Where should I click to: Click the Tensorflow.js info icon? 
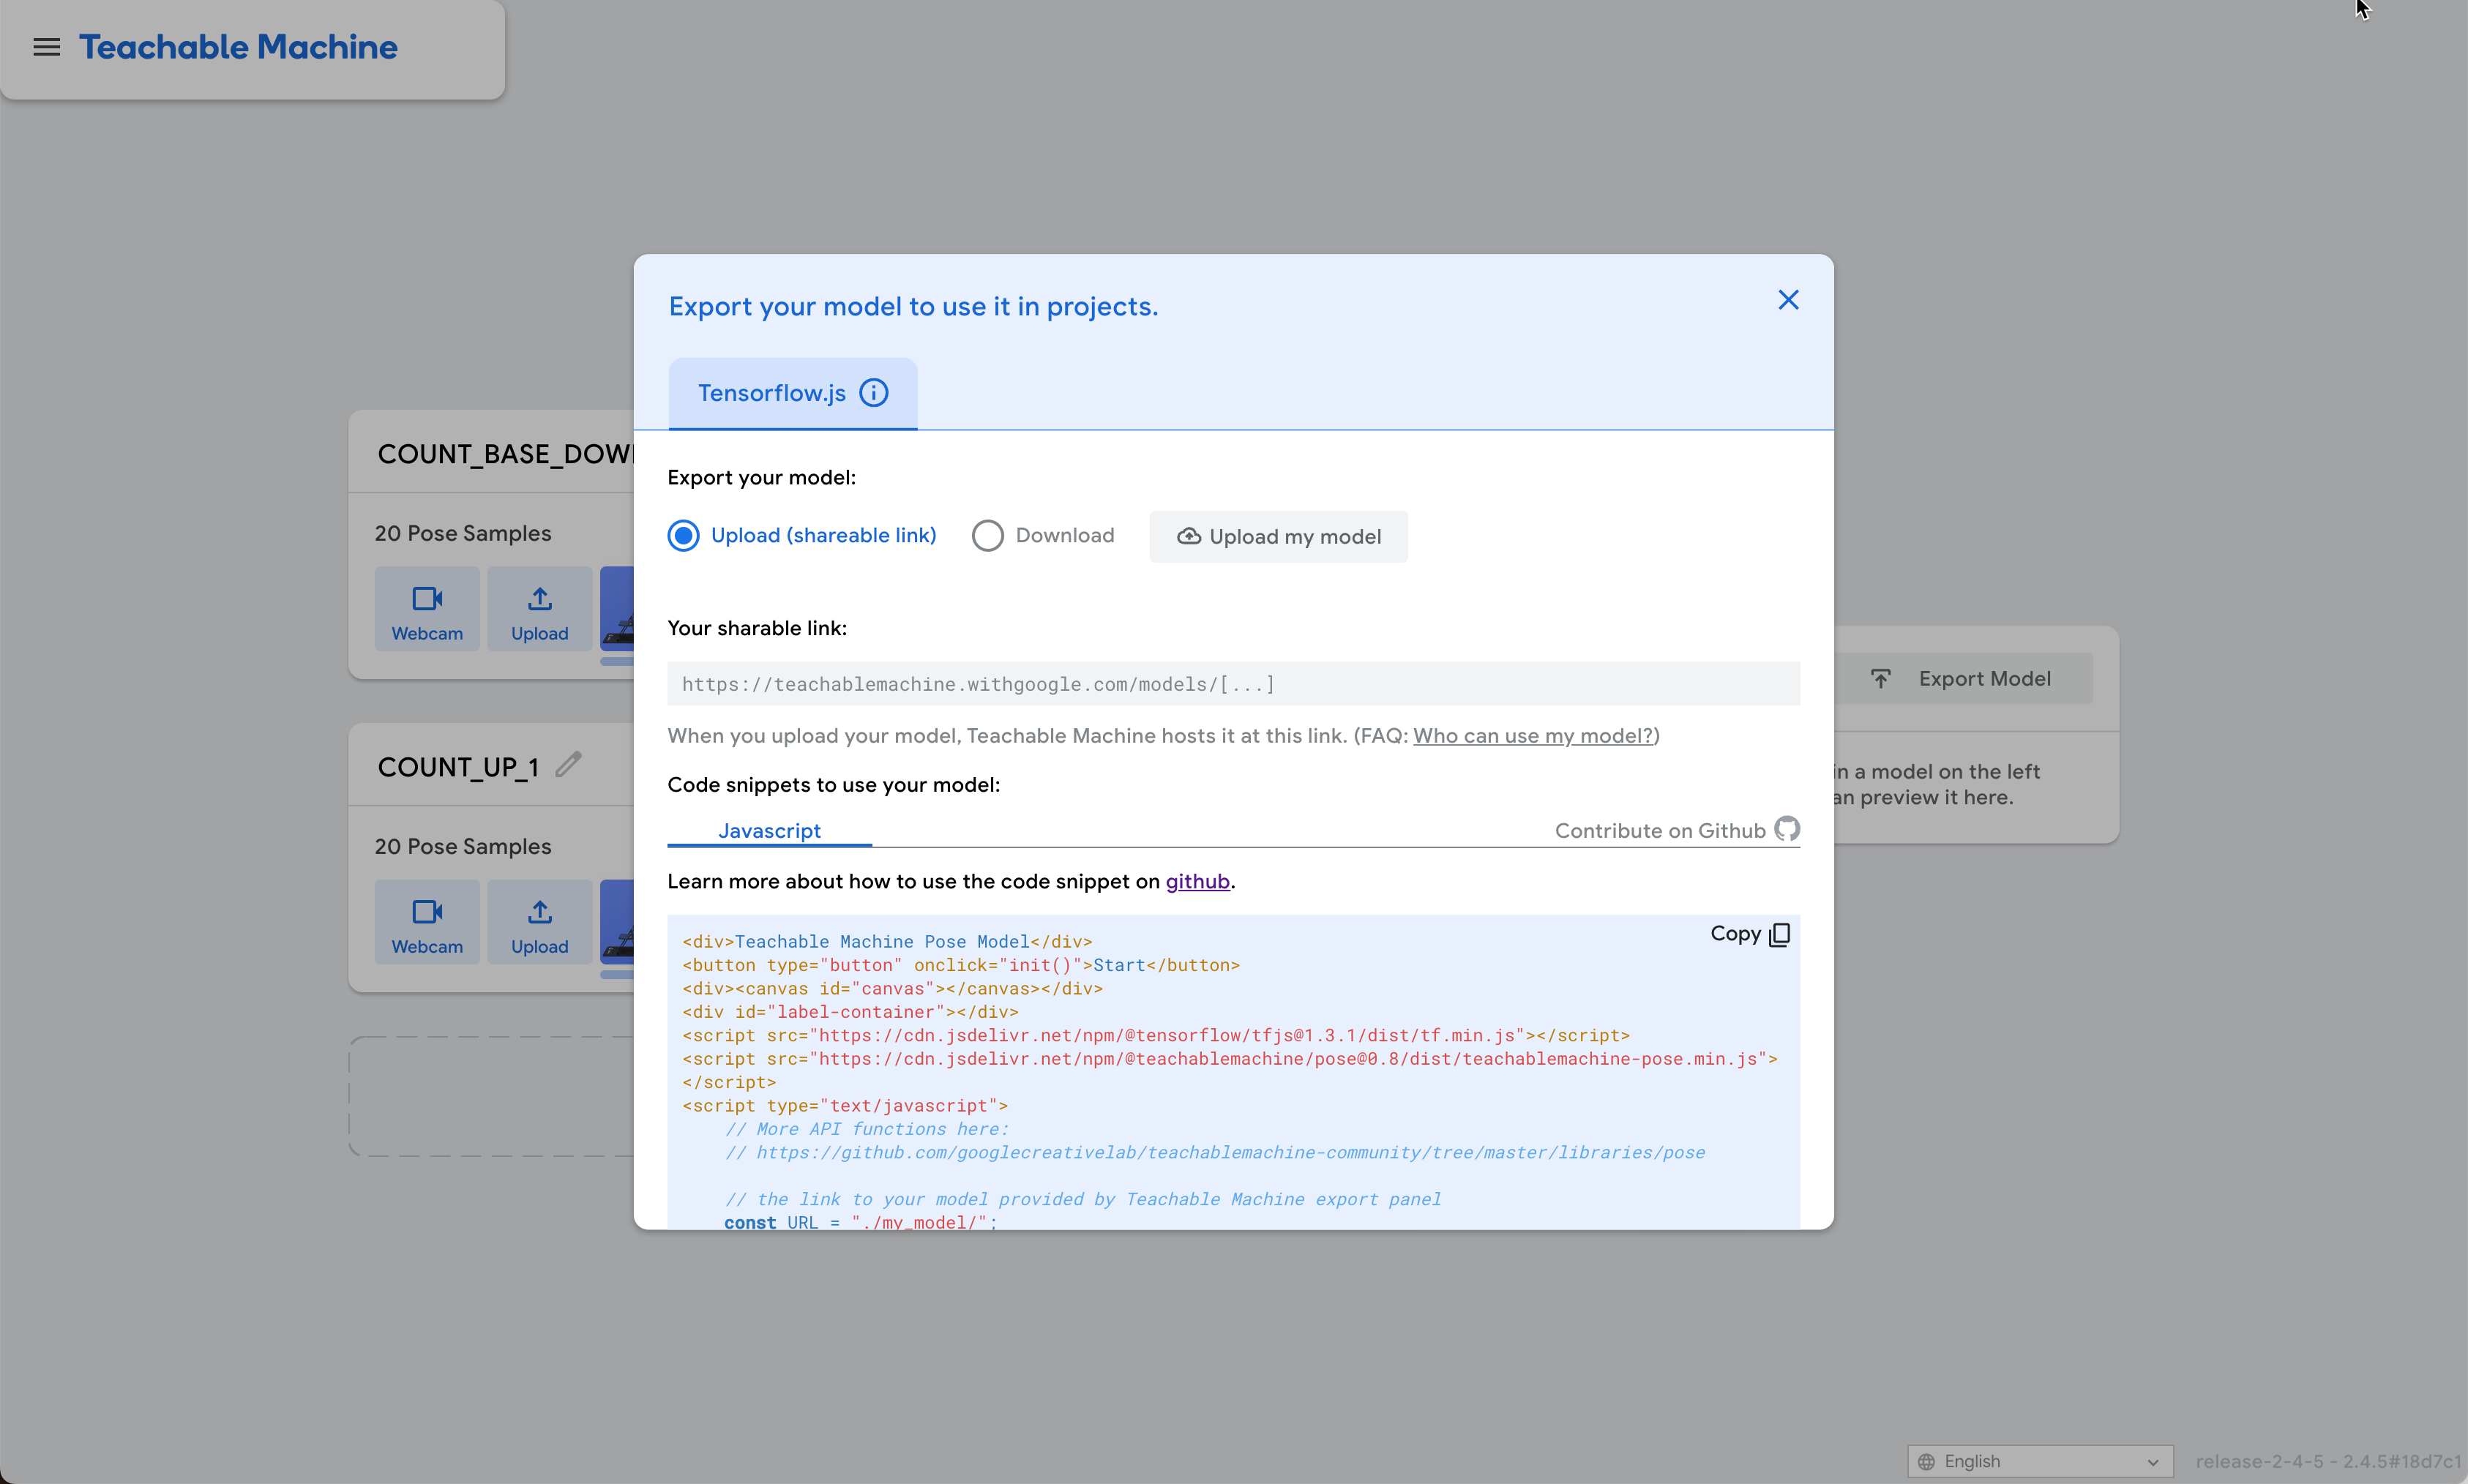[873, 393]
